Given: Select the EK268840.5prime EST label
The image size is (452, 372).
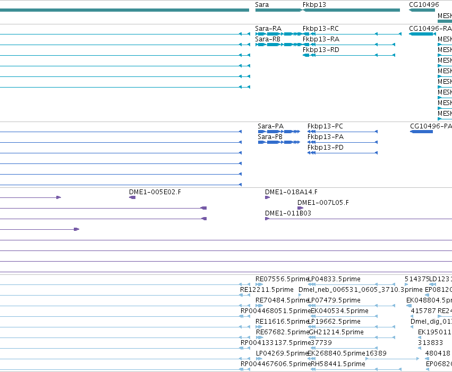Looking at the screenshot, I should tap(336, 353).
